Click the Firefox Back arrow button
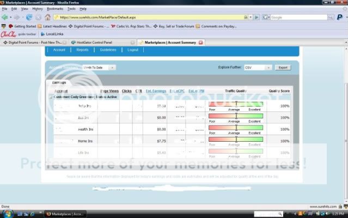Screen dimensions: 348x218 point(5,17)
